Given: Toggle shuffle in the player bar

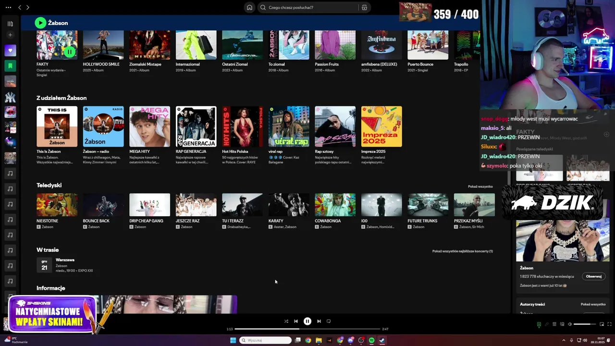Looking at the screenshot, I should point(286,321).
